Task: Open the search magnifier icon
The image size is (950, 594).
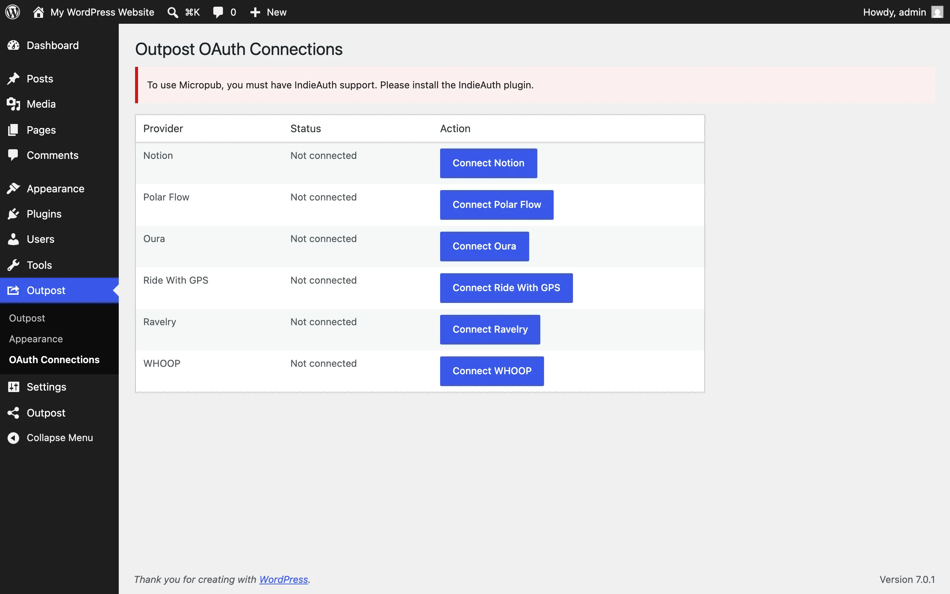Action: (x=173, y=12)
